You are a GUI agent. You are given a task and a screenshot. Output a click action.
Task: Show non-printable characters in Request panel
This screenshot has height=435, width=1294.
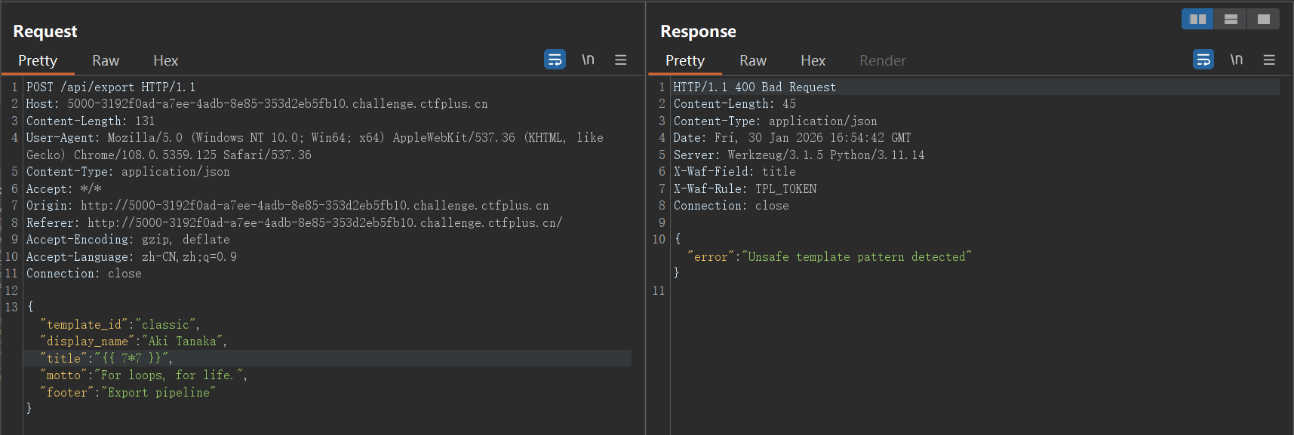[x=588, y=60]
